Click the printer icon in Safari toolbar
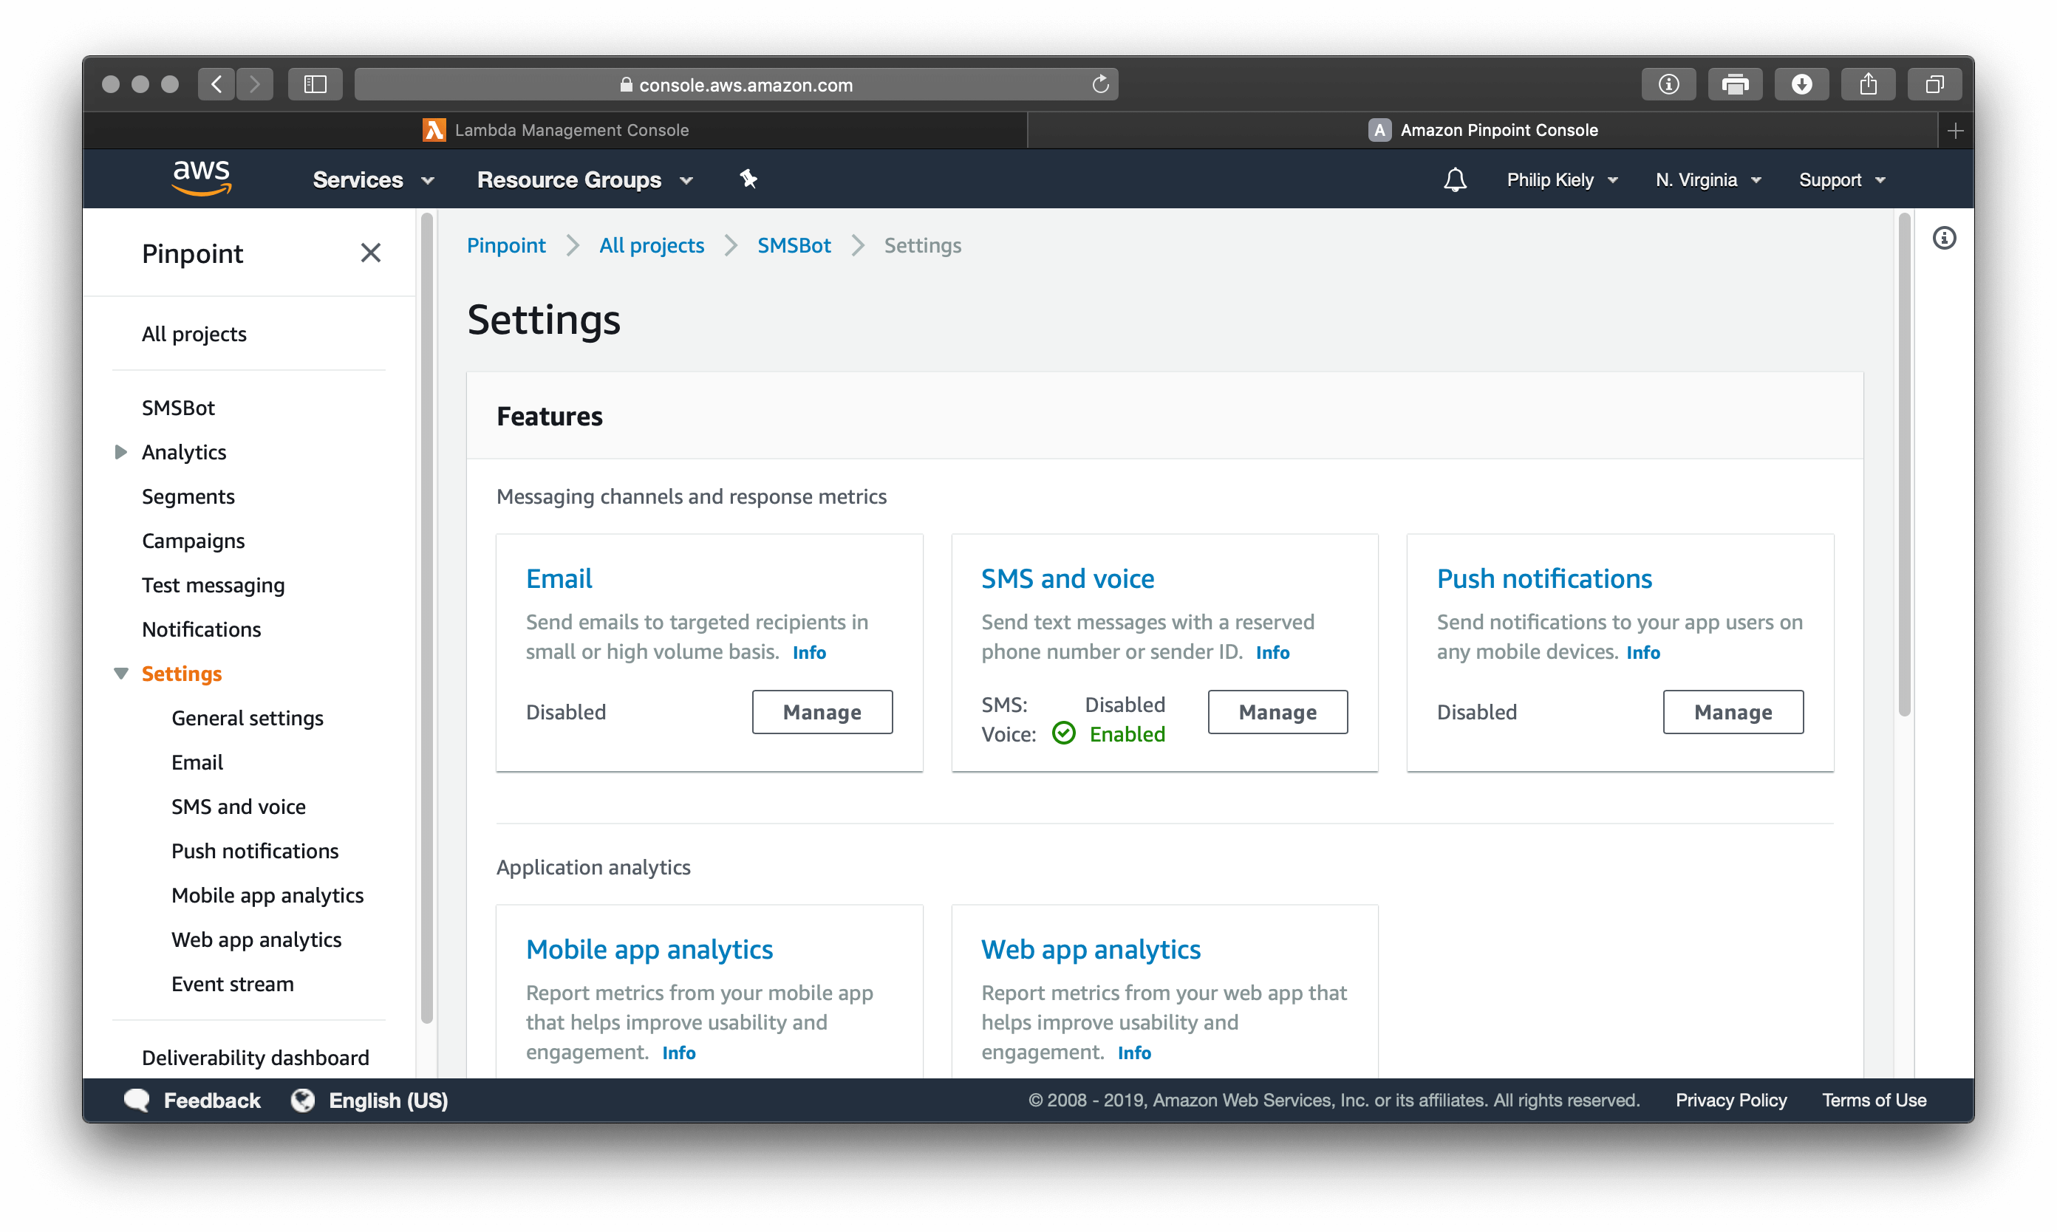Screen dimensions: 2057x1232 tap(1735, 84)
